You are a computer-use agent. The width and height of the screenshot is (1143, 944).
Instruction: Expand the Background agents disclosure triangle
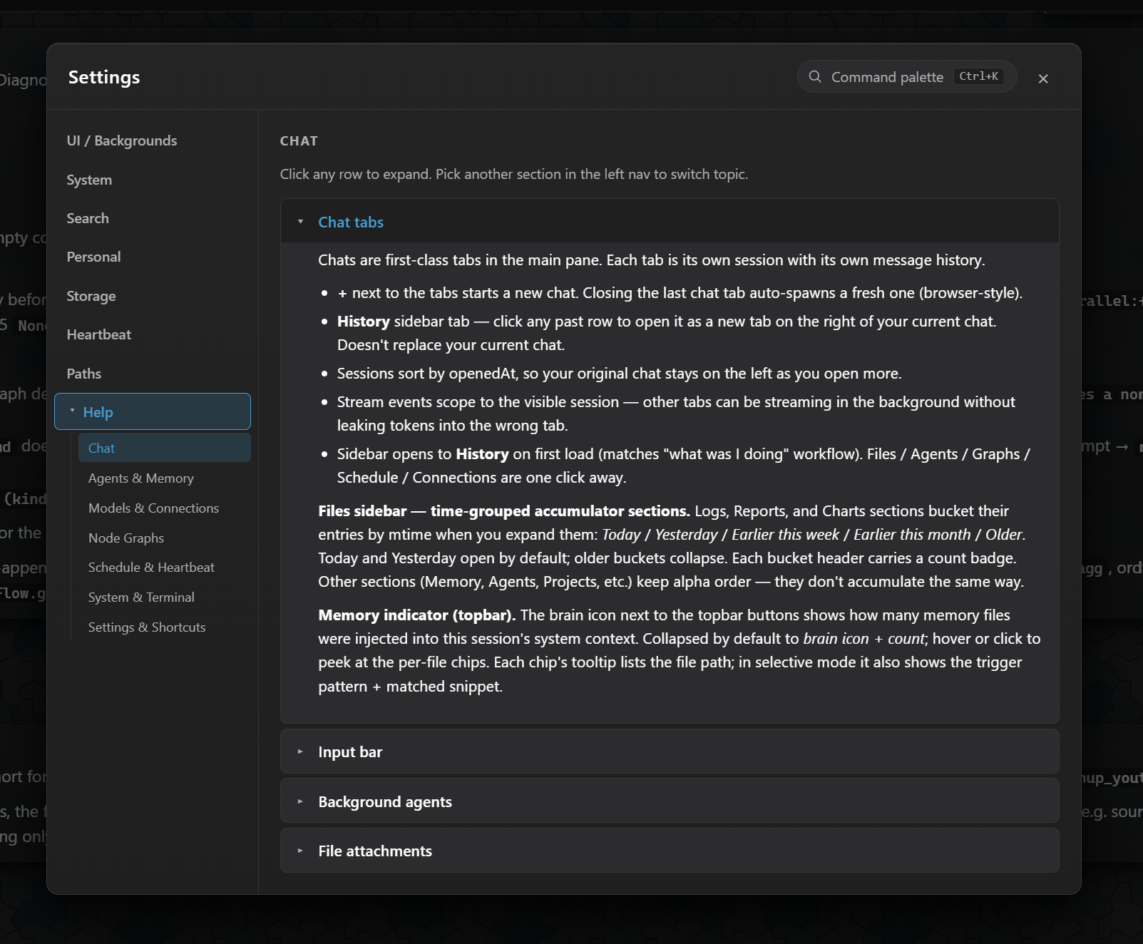(300, 801)
